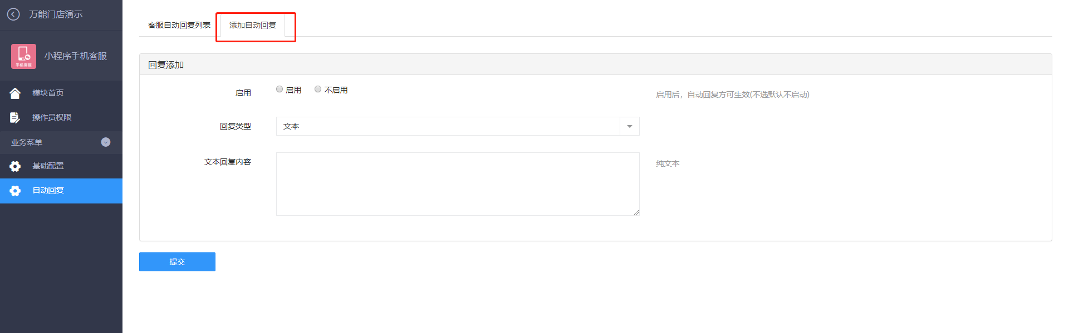Select the 不启用 radio button

click(x=318, y=89)
